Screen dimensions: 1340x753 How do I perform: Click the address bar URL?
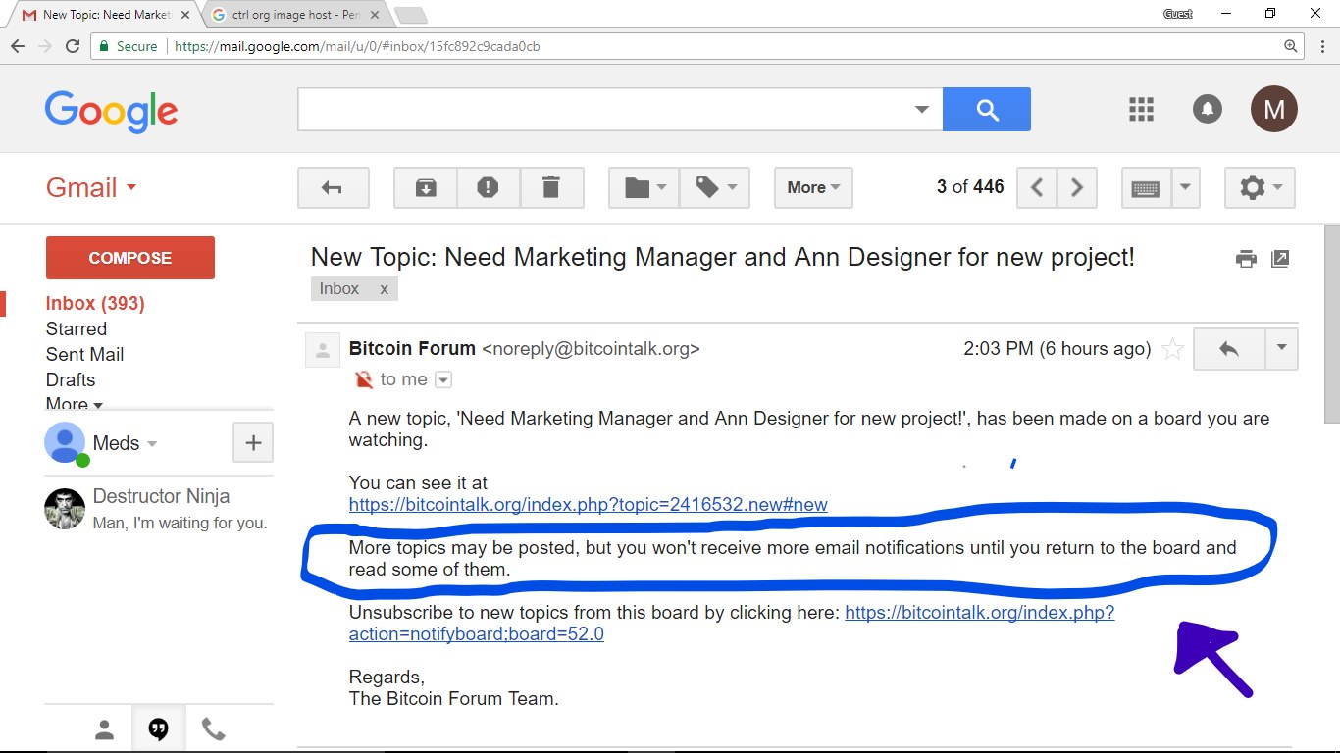click(358, 46)
